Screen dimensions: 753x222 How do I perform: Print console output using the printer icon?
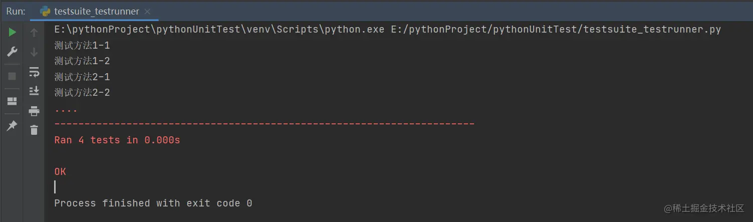coord(34,111)
